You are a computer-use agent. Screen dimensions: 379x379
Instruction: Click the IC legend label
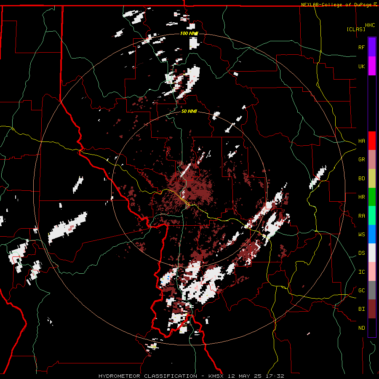(362, 272)
